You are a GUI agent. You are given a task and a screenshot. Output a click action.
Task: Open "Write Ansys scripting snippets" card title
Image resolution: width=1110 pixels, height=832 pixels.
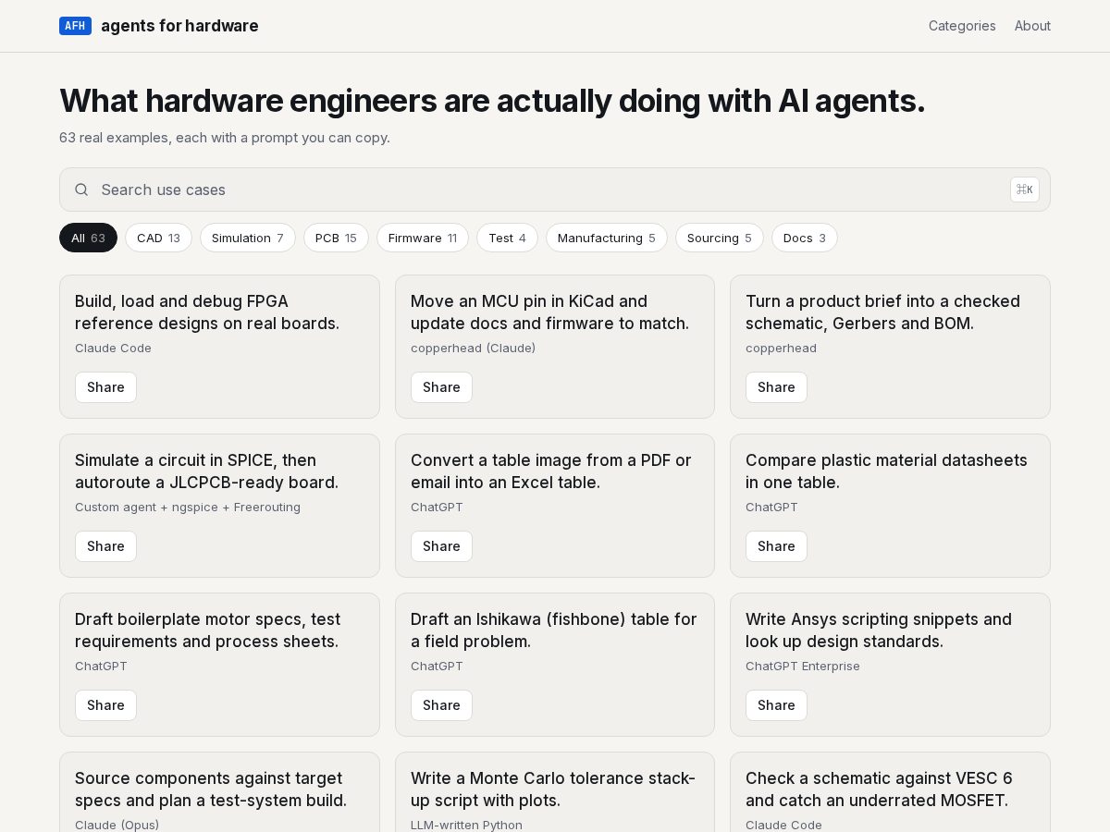[879, 630]
